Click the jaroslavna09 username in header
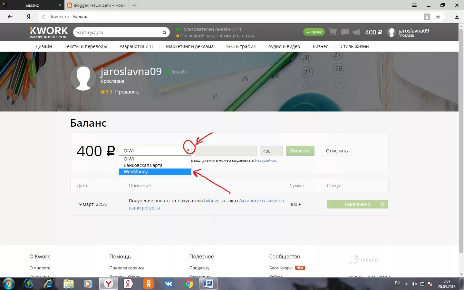 (414, 31)
